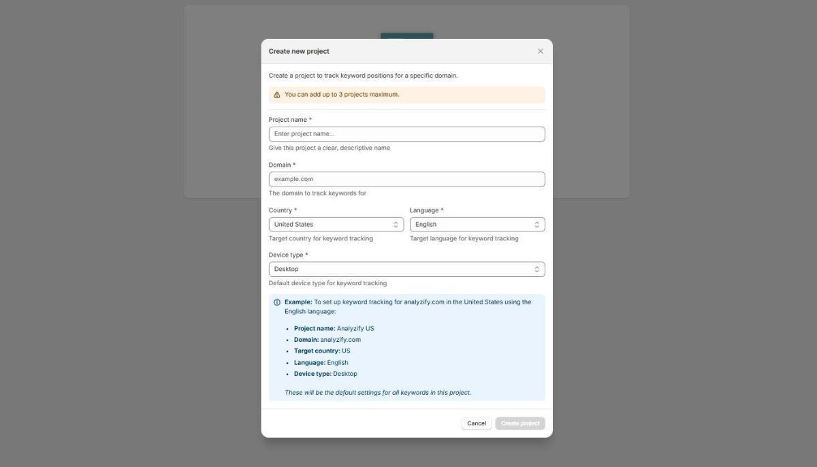
Task: Click the "Give this project a clear" helper text
Action: click(330, 148)
